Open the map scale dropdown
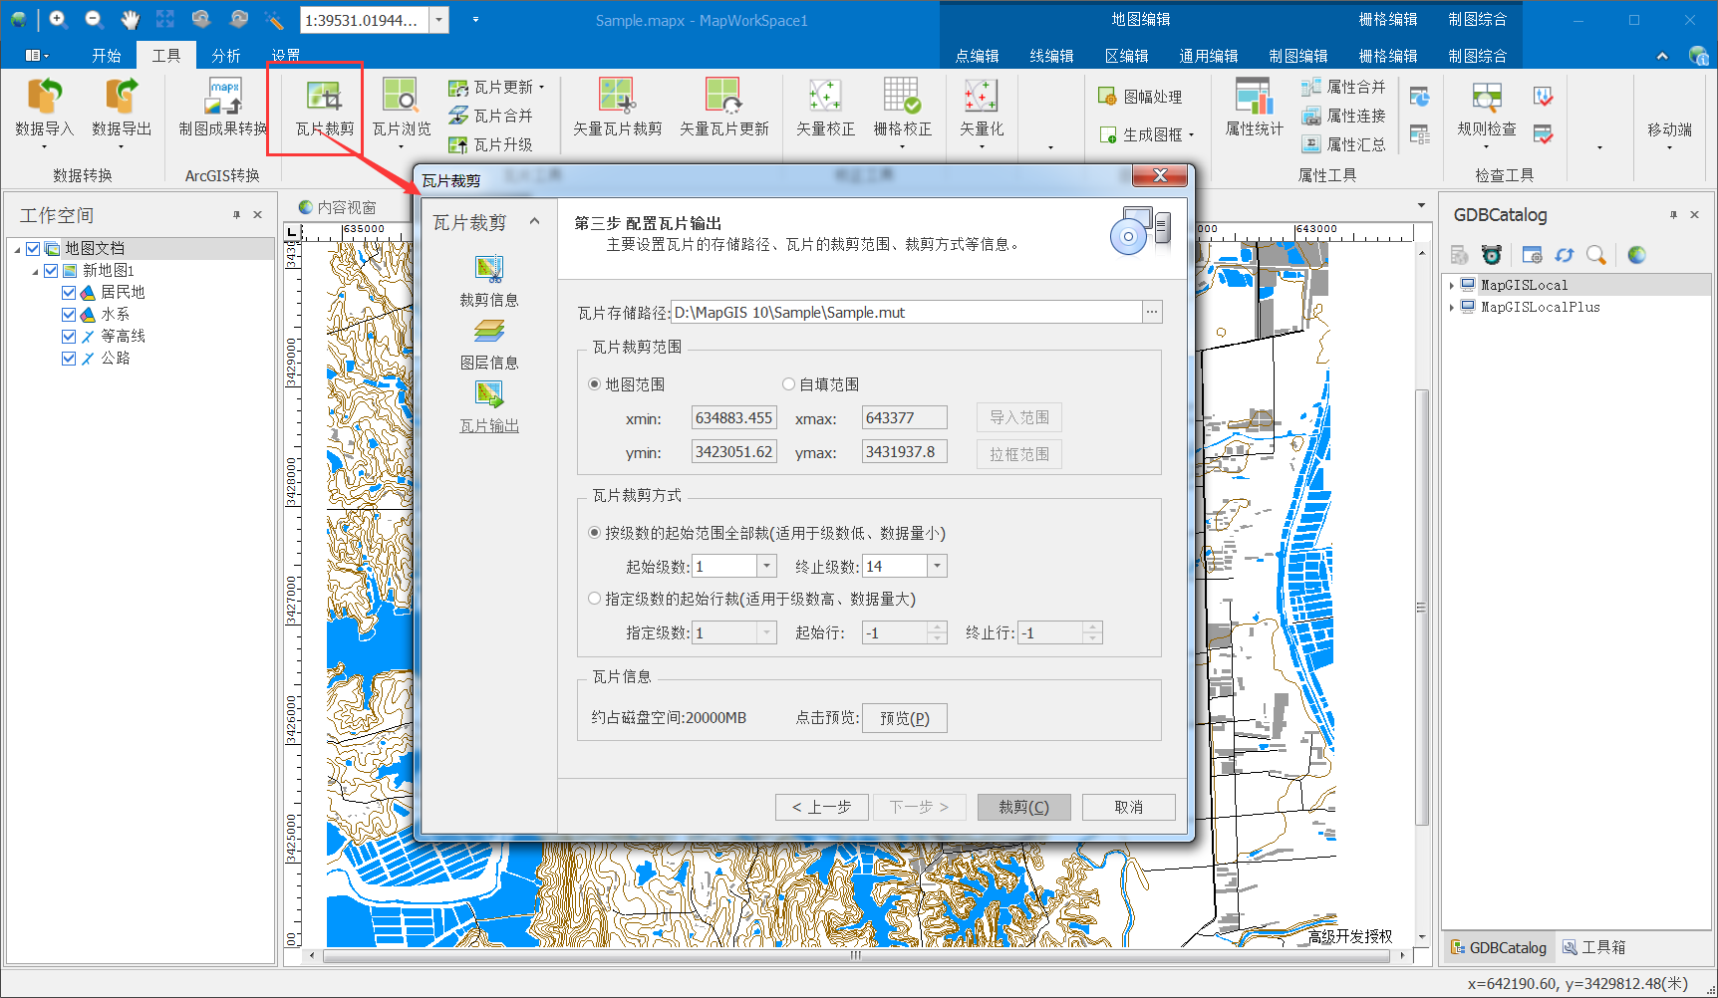The height and width of the screenshot is (998, 1718). point(438,20)
